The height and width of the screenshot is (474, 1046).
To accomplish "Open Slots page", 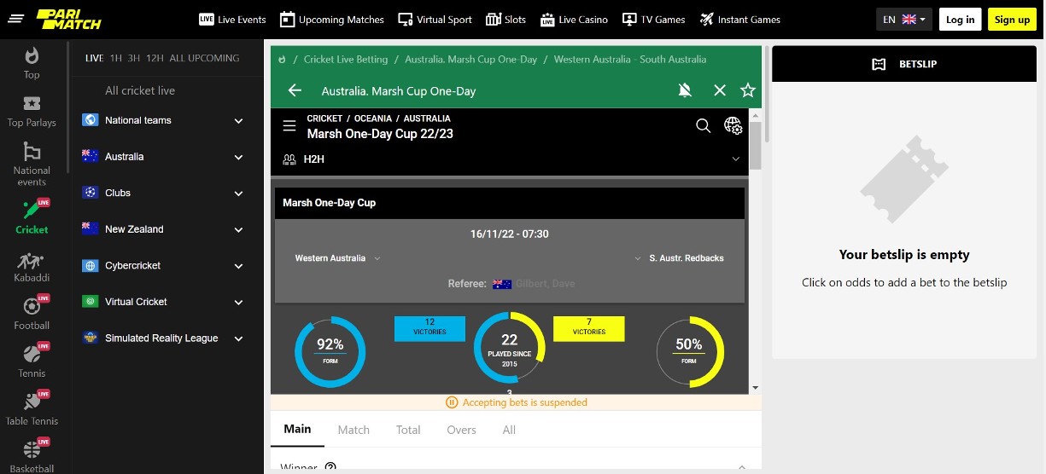I will point(505,20).
